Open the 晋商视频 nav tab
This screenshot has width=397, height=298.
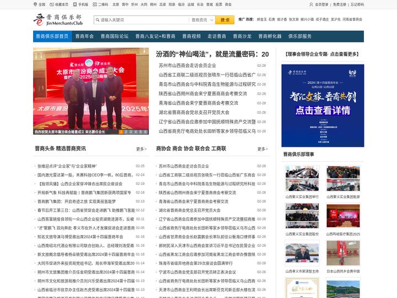pos(191,36)
